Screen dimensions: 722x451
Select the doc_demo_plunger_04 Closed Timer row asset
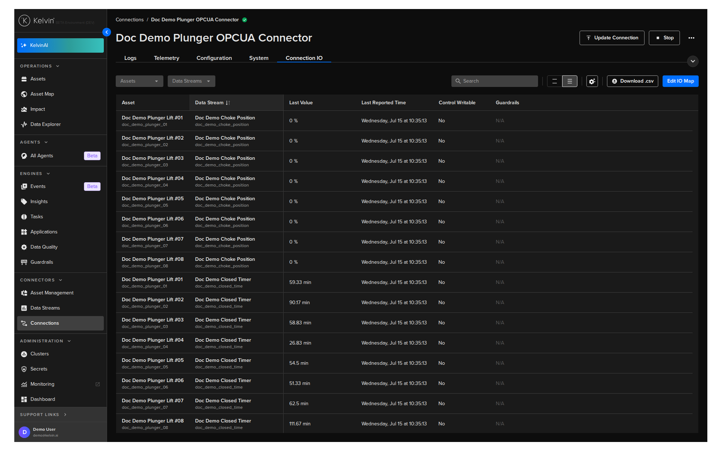tap(153, 343)
